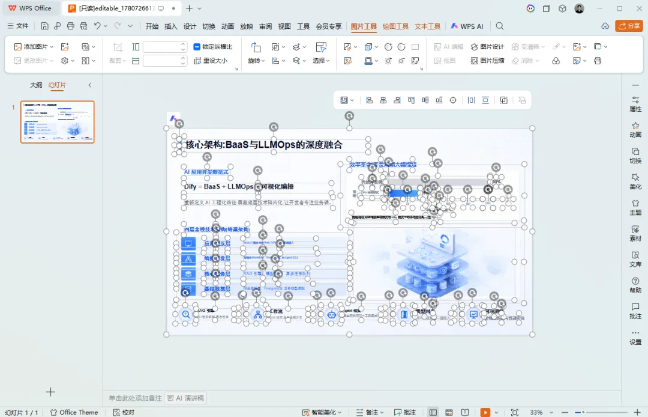Image resolution: width=648 pixels, height=417 pixels.
Task: Expand Smart Beautify (智能美化) dropdown
Action: pyautogui.click(x=340, y=412)
